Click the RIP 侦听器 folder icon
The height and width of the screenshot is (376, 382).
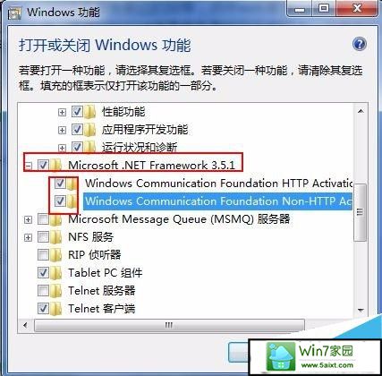point(56,255)
